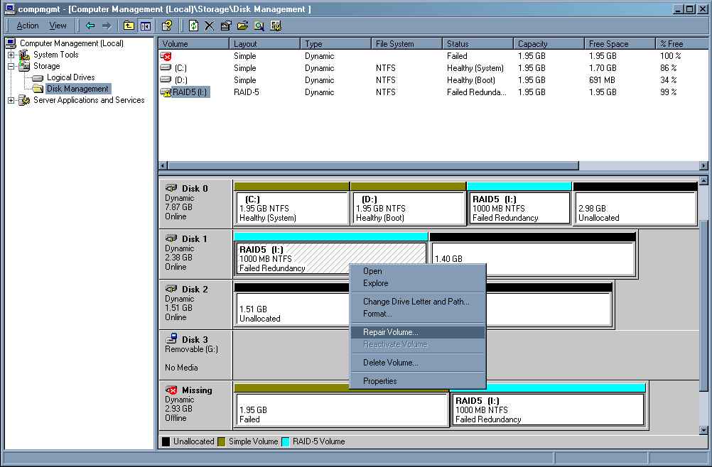Sort by the Status column header

click(x=478, y=44)
